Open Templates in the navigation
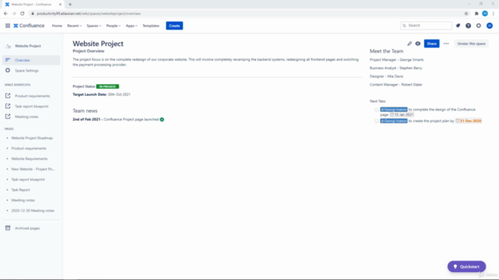The height and width of the screenshot is (280, 499). click(150, 26)
